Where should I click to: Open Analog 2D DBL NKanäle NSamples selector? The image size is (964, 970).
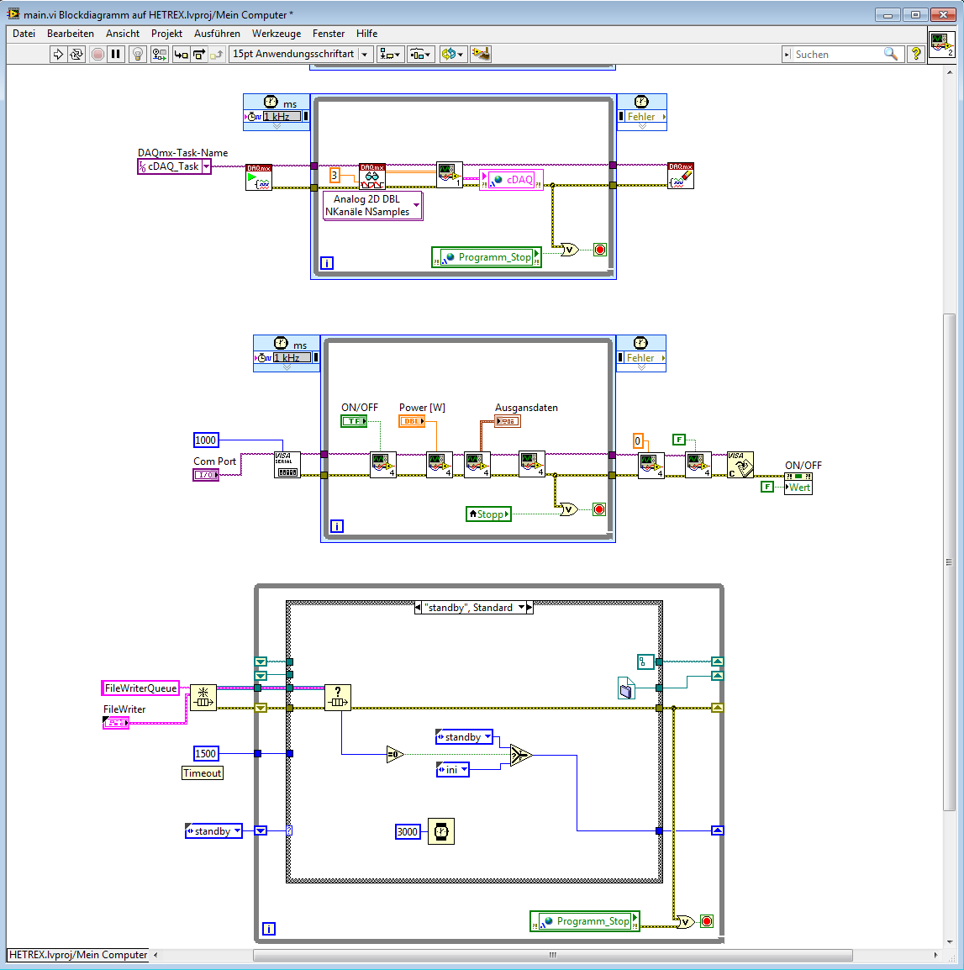point(373,205)
